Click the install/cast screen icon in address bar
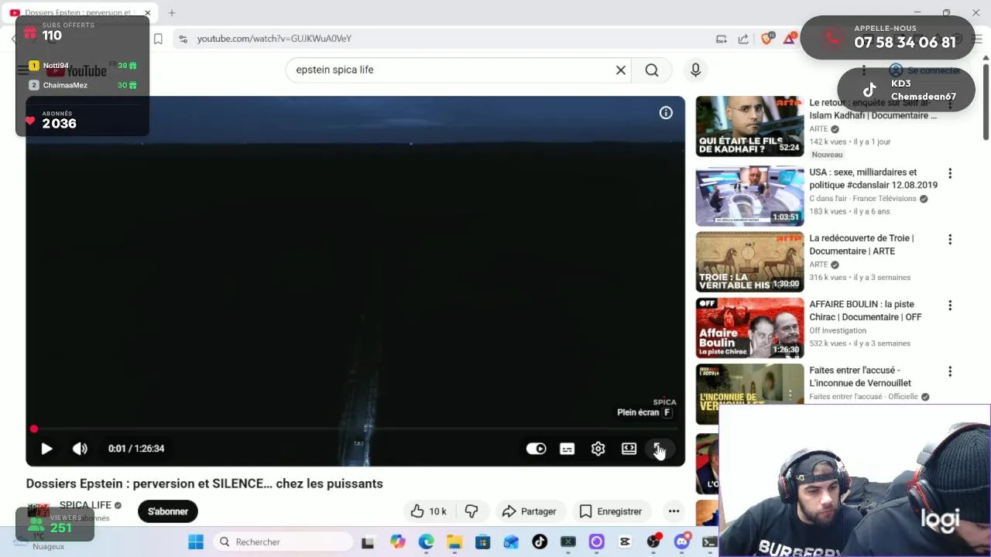The width and height of the screenshot is (991, 557). pos(721,39)
